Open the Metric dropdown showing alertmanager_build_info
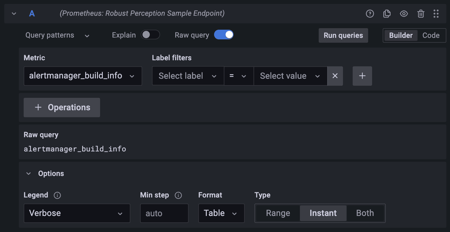 [83, 76]
